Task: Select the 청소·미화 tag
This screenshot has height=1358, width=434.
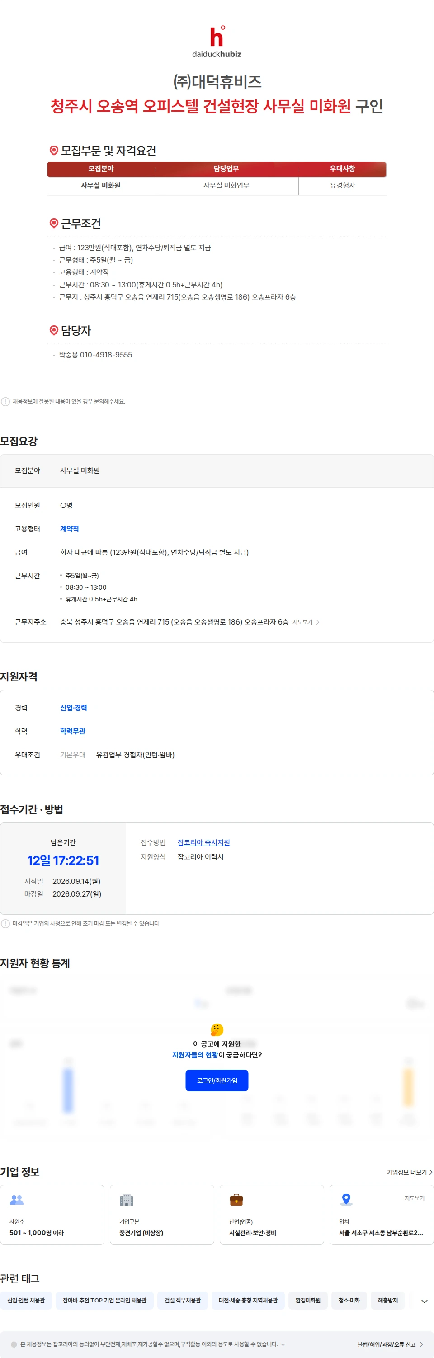Action: 349,1301
